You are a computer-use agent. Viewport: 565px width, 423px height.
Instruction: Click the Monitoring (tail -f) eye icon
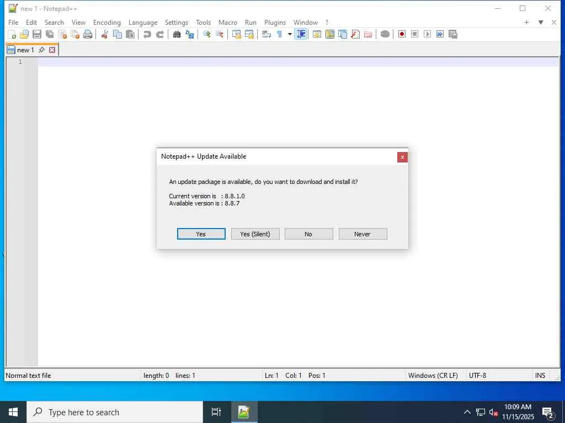click(x=385, y=35)
